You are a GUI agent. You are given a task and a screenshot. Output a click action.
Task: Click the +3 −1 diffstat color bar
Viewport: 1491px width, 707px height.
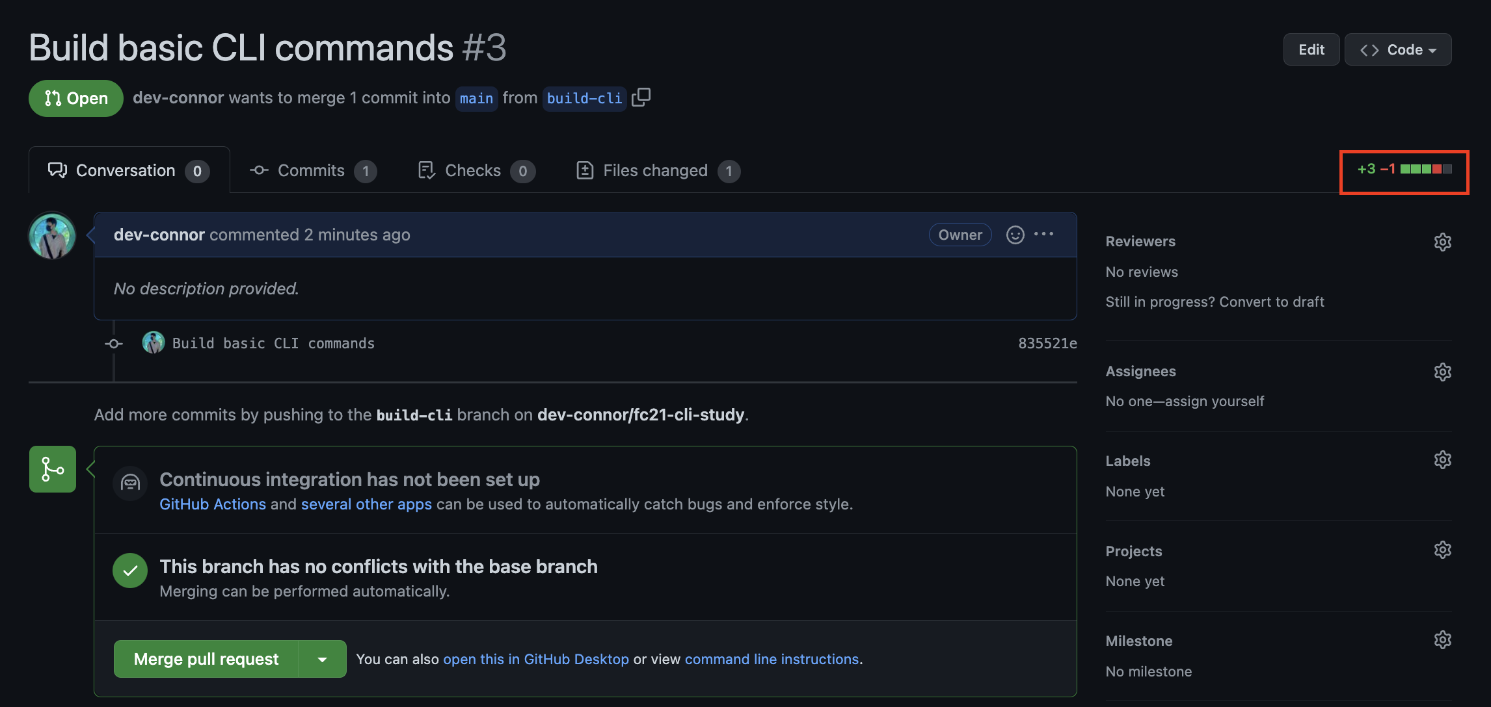(1425, 170)
